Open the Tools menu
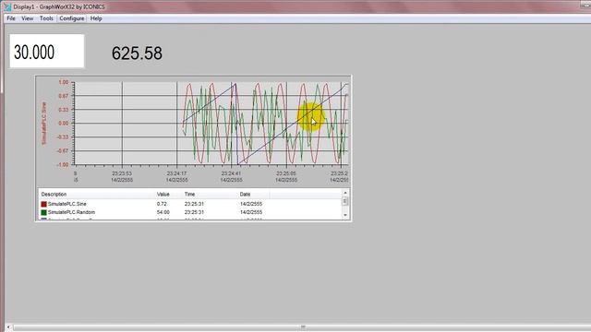Screen dimensions: 591x332 [x=46, y=18]
